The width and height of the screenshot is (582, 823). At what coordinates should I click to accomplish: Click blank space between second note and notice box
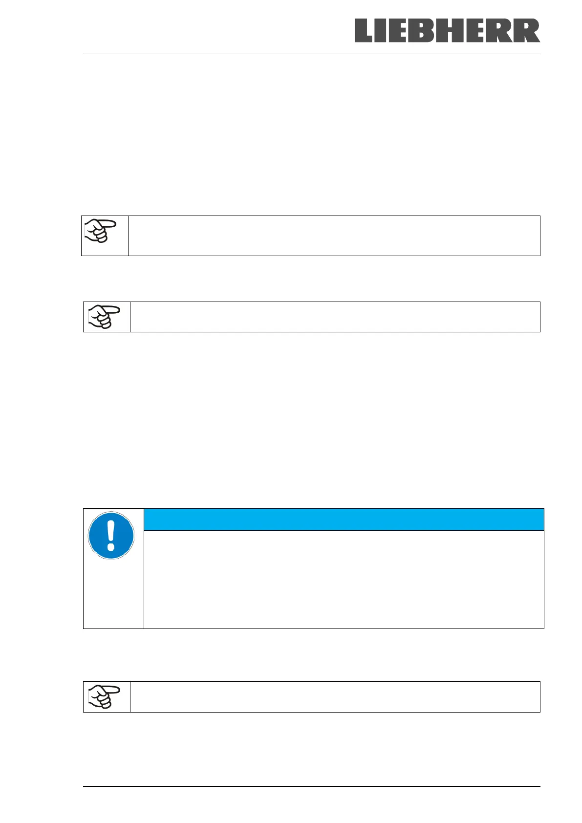tap(311, 420)
